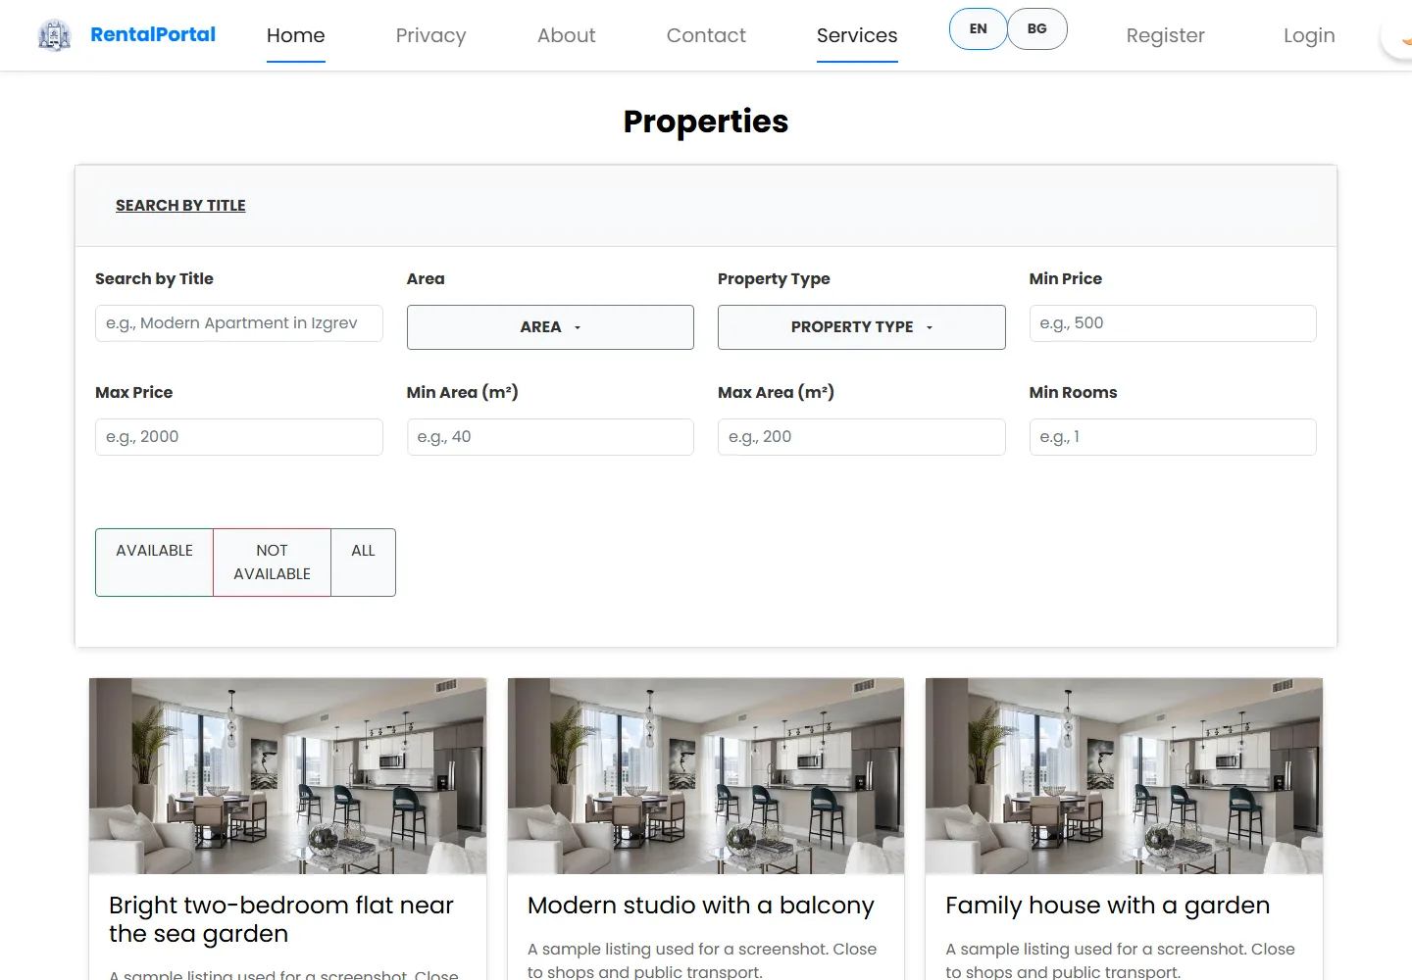Image resolution: width=1412 pixels, height=980 pixels.
Task: Click the Min Price field
Action: (1173, 323)
